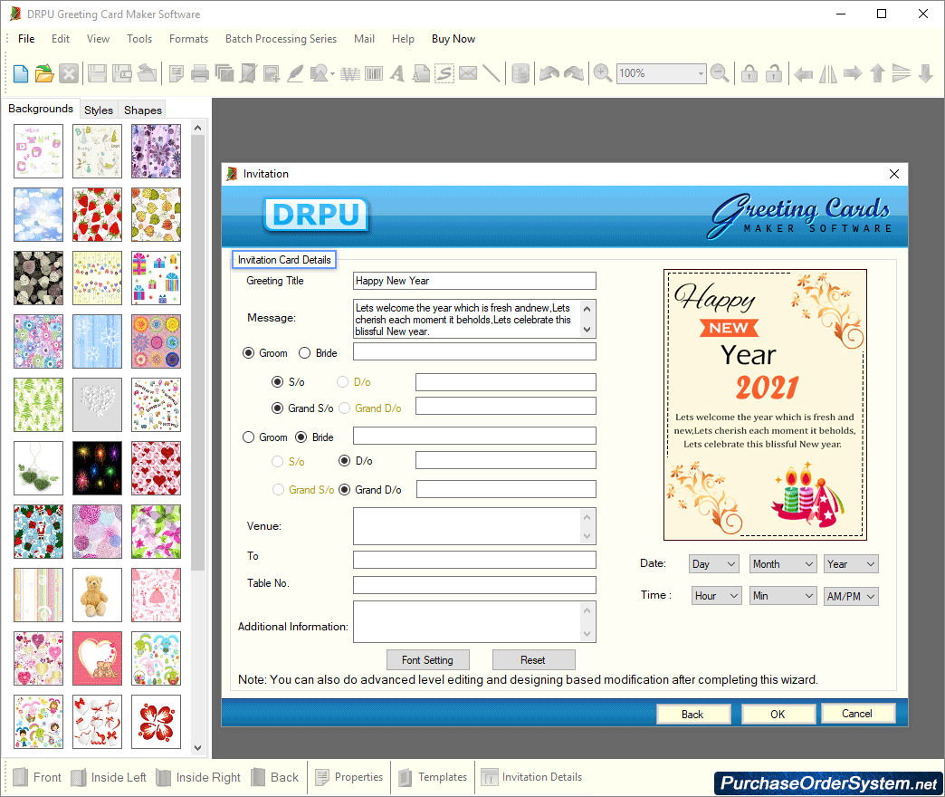Open Invitation Details in bottom bar
This screenshot has width=945, height=797.
click(x=532, y=777)
